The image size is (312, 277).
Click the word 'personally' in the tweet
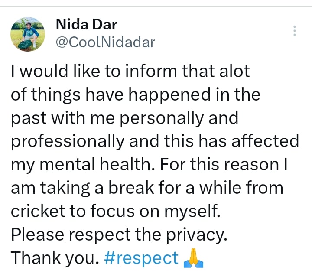tap(162, 118)
